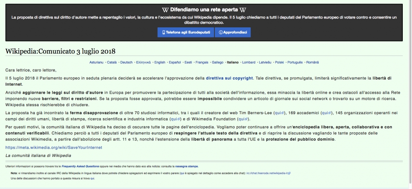Click the page title Wikipedia:Comunicato 3 luglio 2018

point(60,51)
